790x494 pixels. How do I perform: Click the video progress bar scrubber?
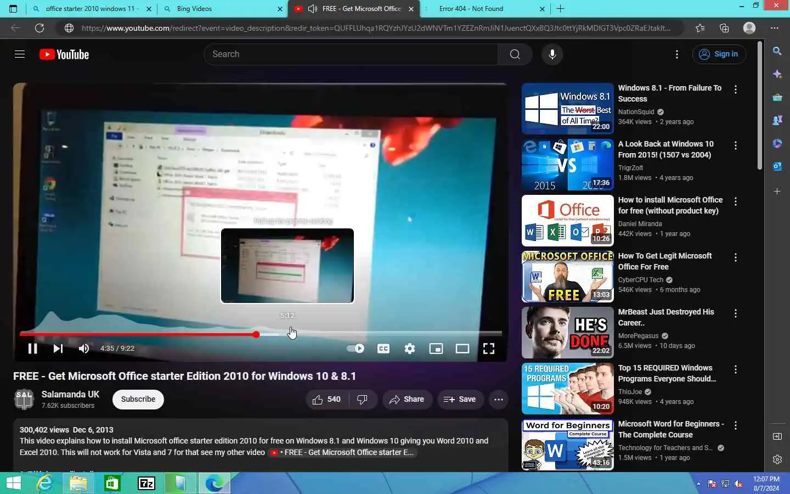click(x=256, y=334)
